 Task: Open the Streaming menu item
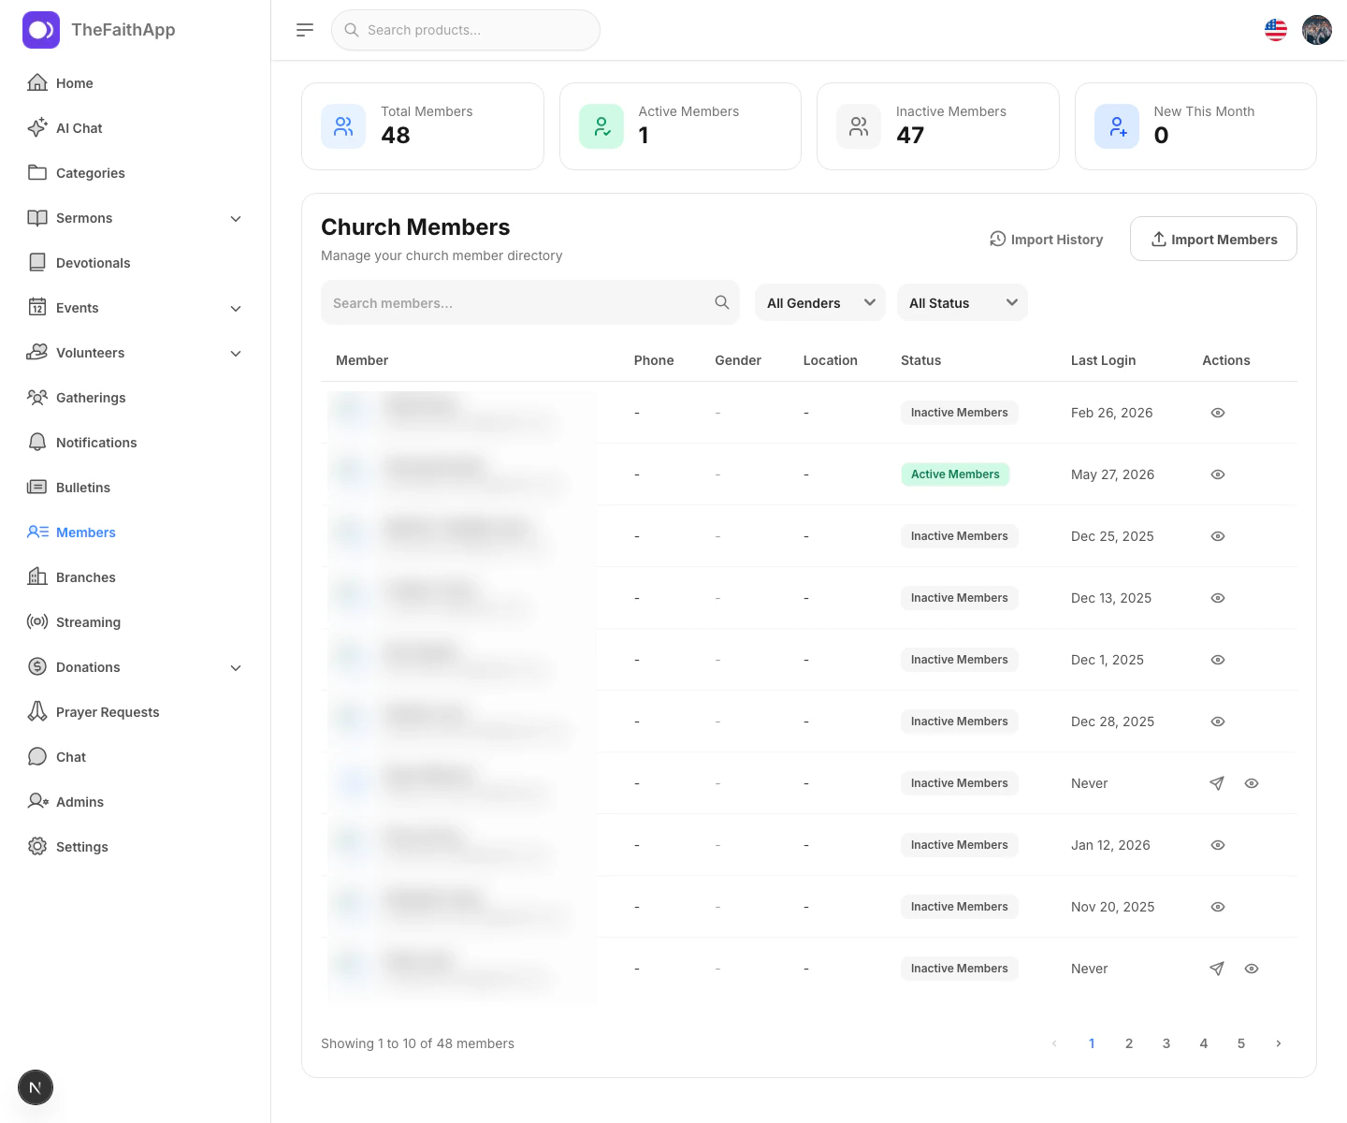click(135, 621)
